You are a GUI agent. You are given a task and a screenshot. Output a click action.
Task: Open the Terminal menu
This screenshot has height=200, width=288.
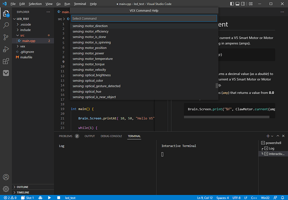(x=80, y=3)
